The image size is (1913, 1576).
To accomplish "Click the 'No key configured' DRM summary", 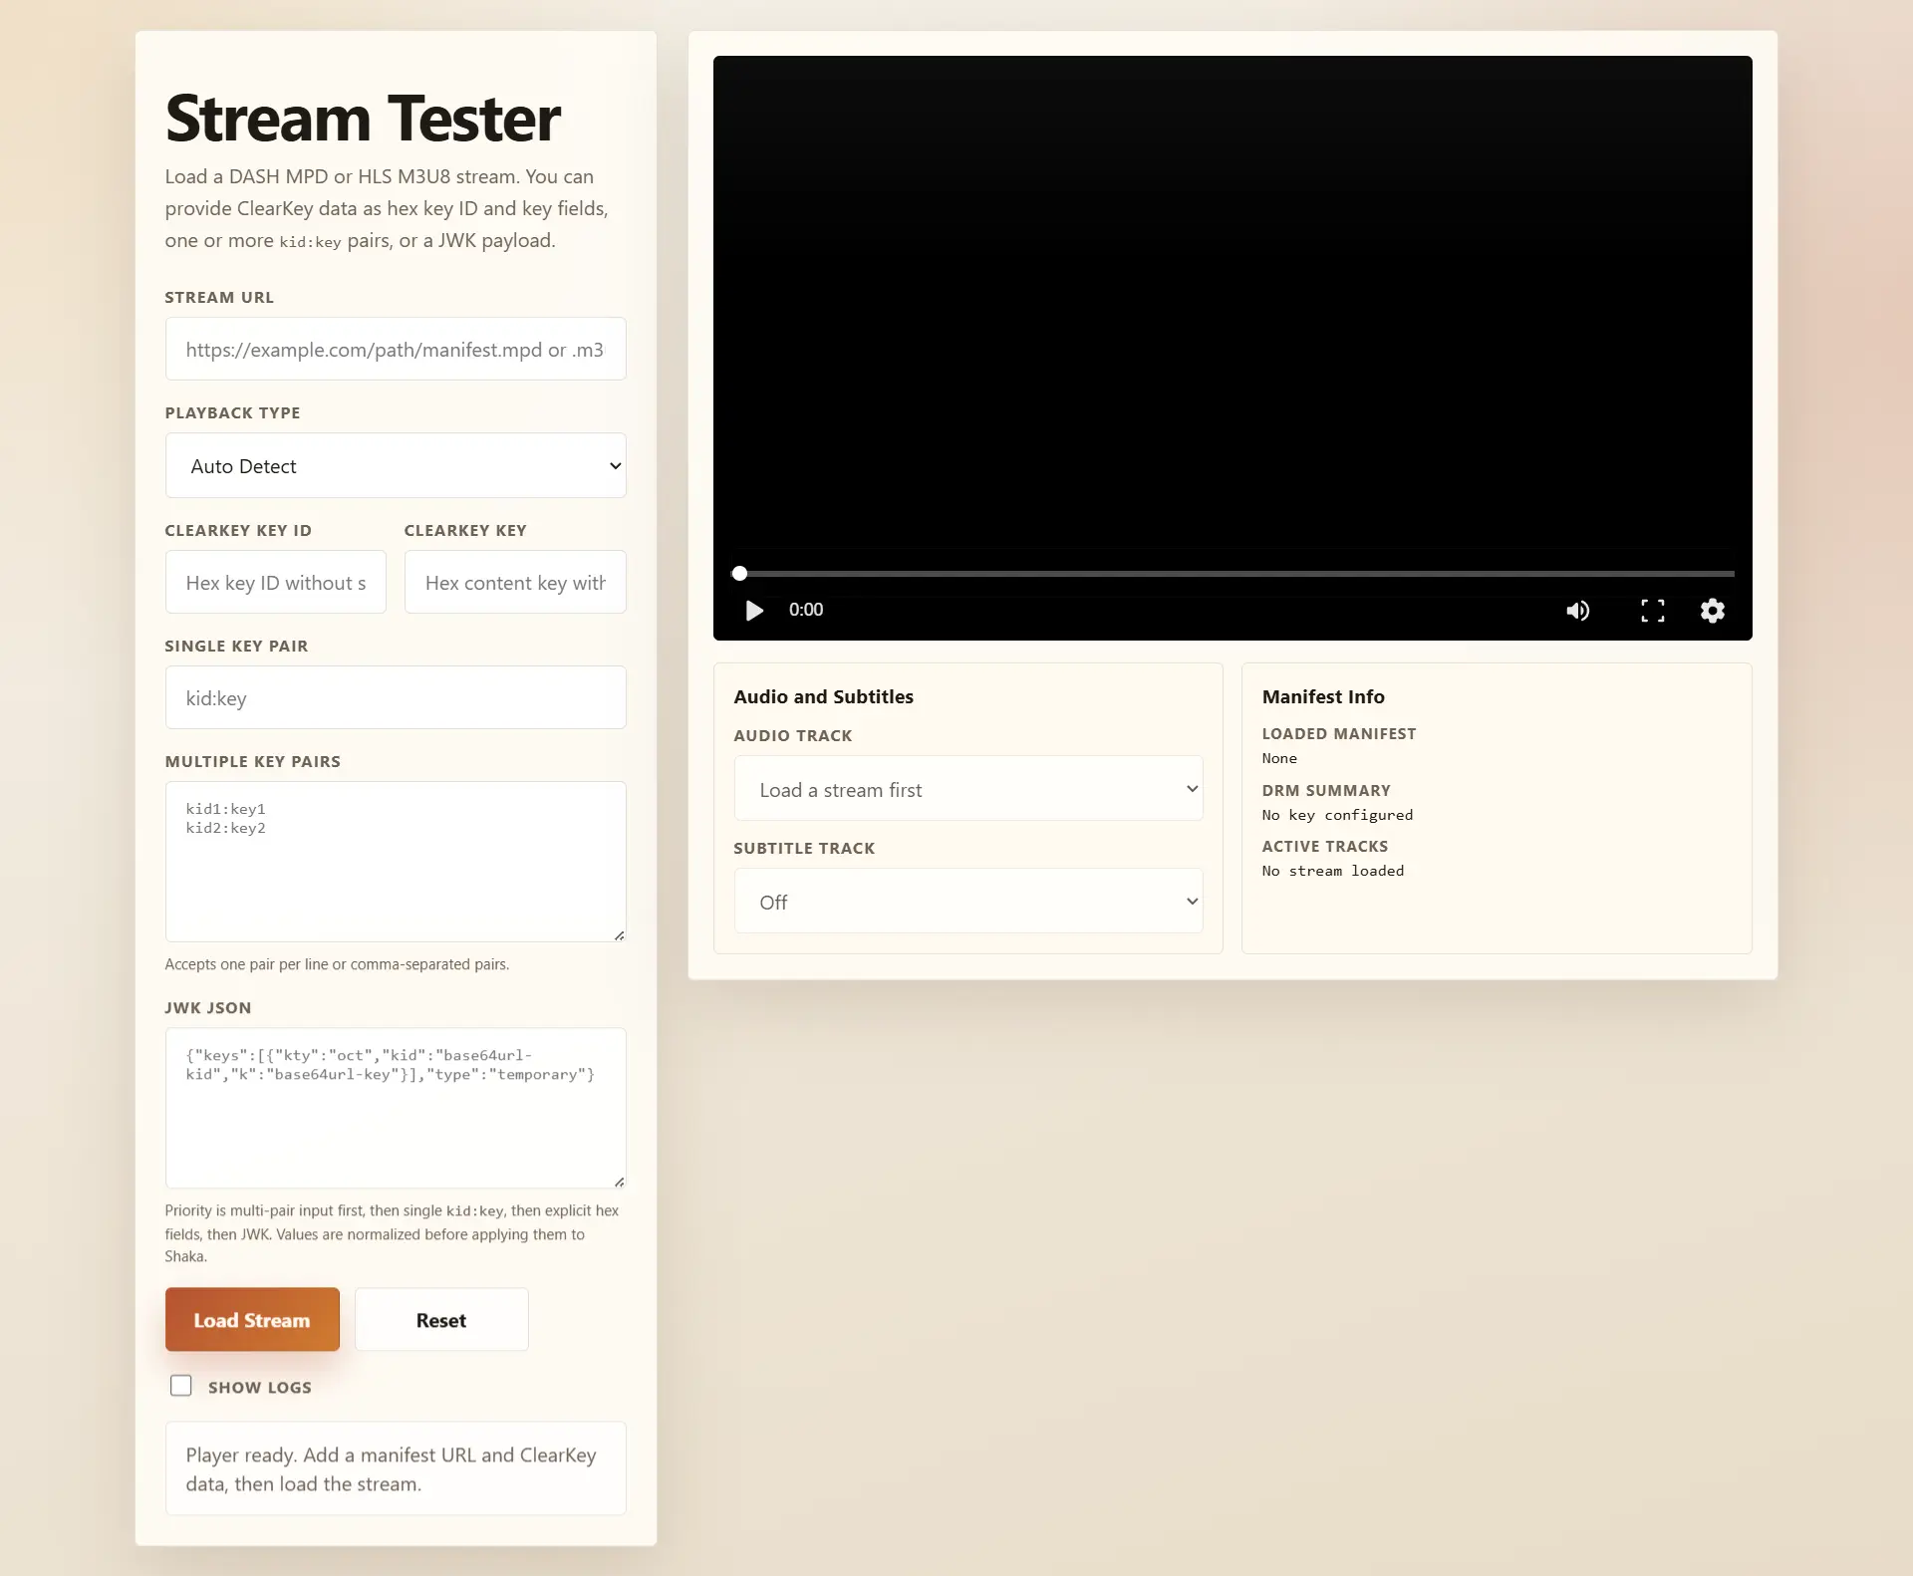I will point(1337,815).
